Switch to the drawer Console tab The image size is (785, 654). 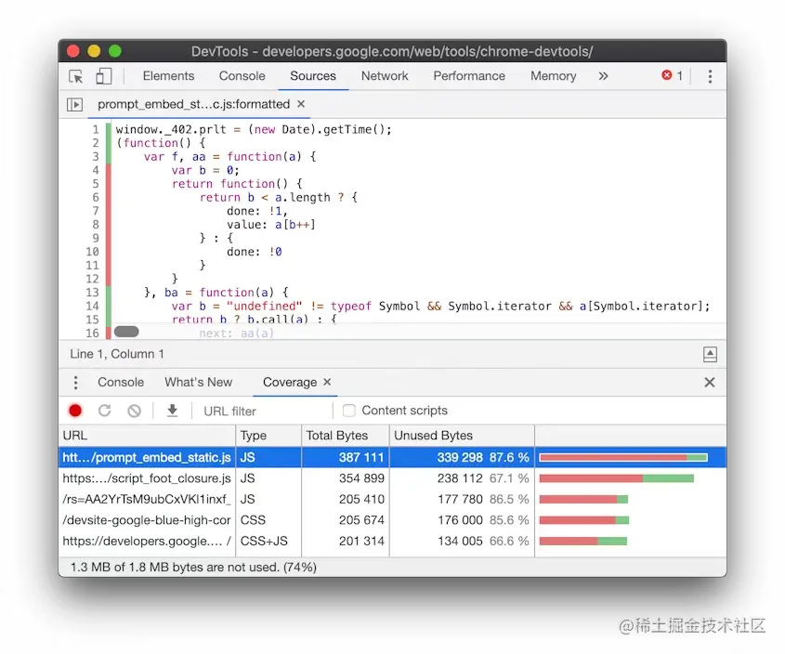click(121, 382)
